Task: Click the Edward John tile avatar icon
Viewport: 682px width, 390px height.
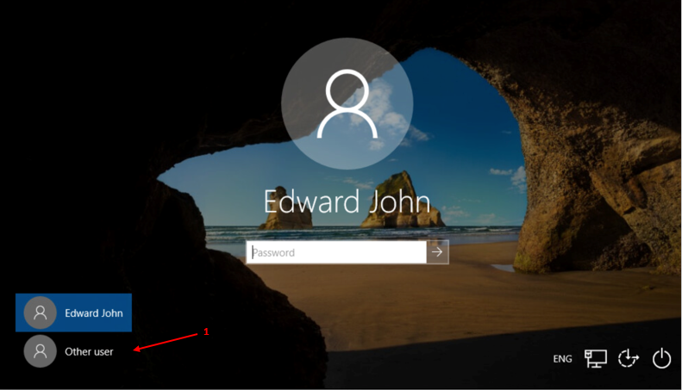Action: coord(40,313)
